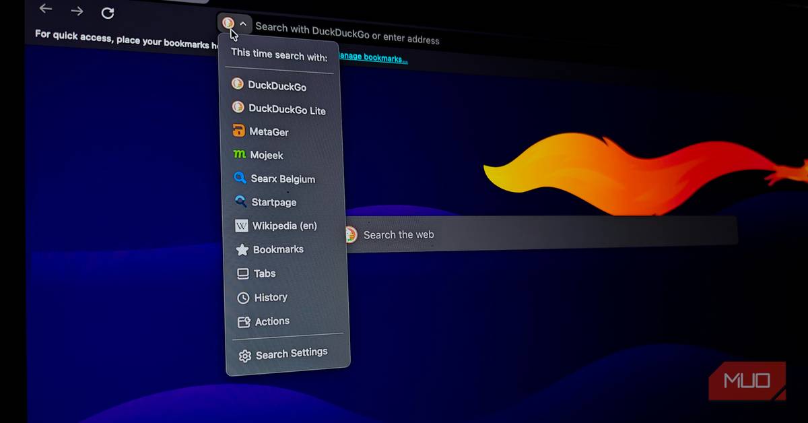Click the DuckDuckGo logo in address bar
The width and height of the screenshot is (808, 423).
[228, 24]
